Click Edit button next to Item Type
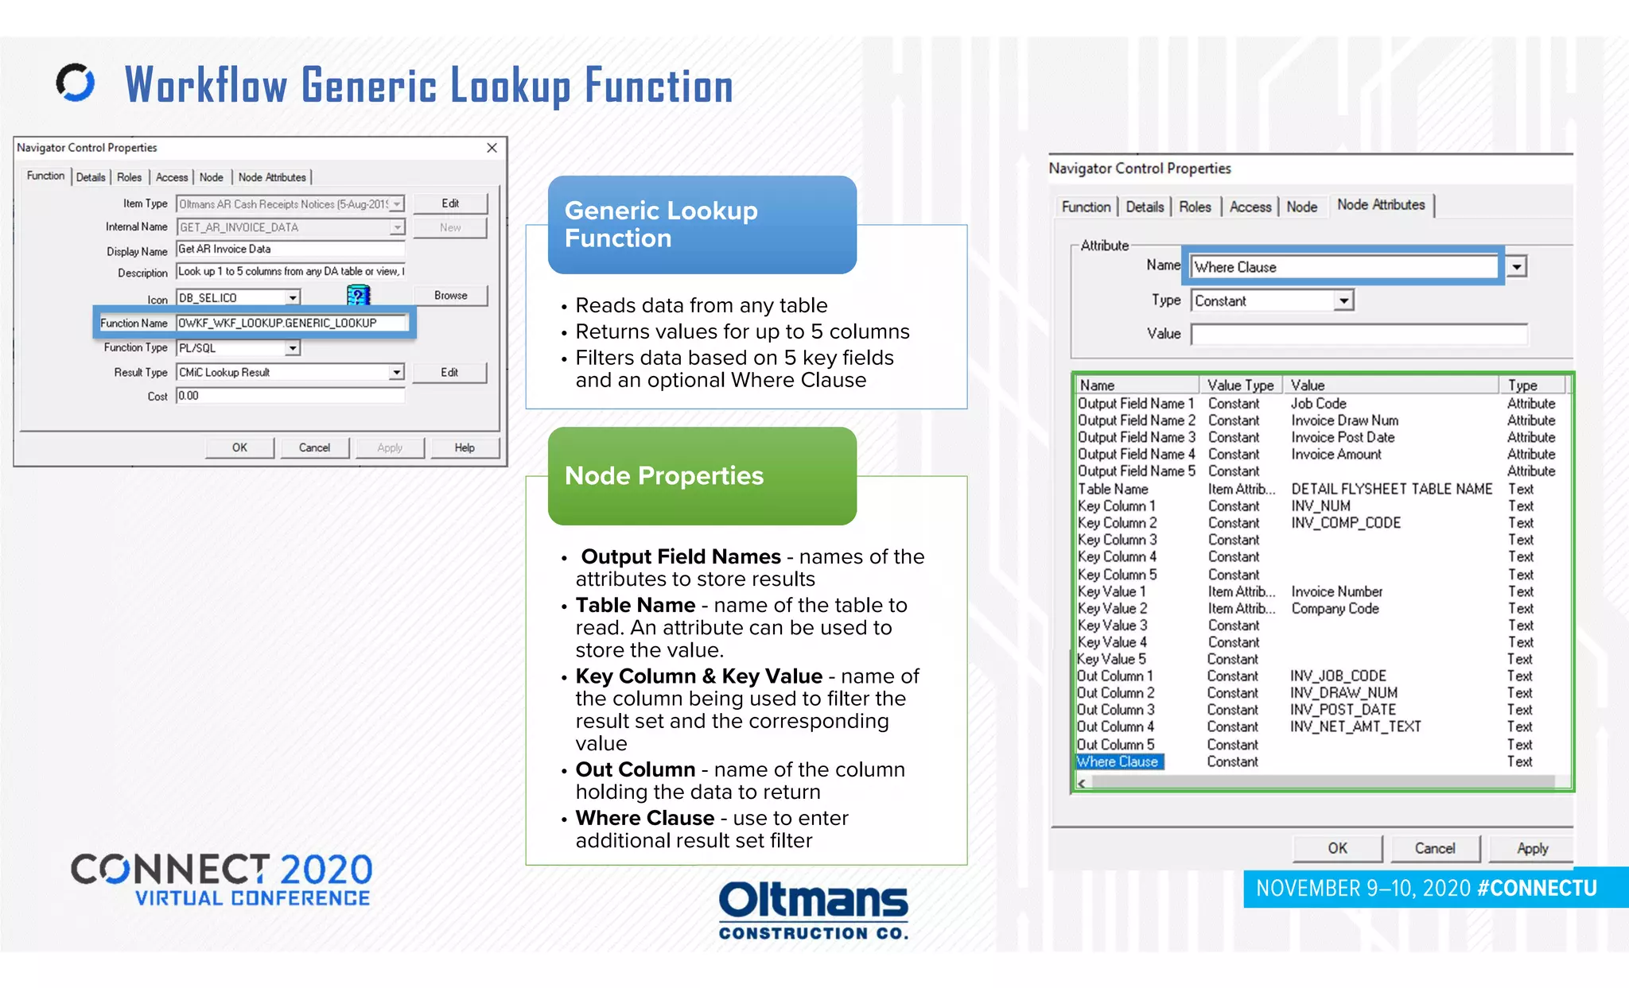 pyautogui.click(x=450, y=203)
